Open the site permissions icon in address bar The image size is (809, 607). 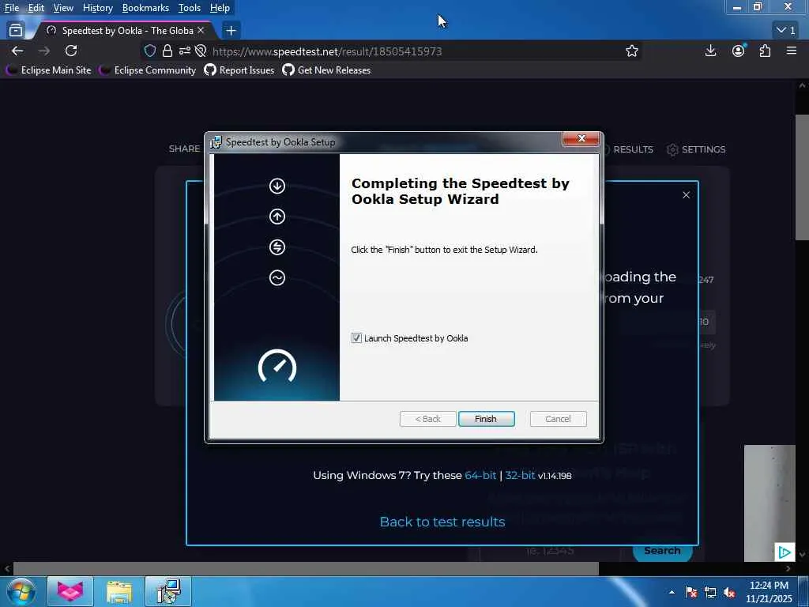click(x=184, y=51)
